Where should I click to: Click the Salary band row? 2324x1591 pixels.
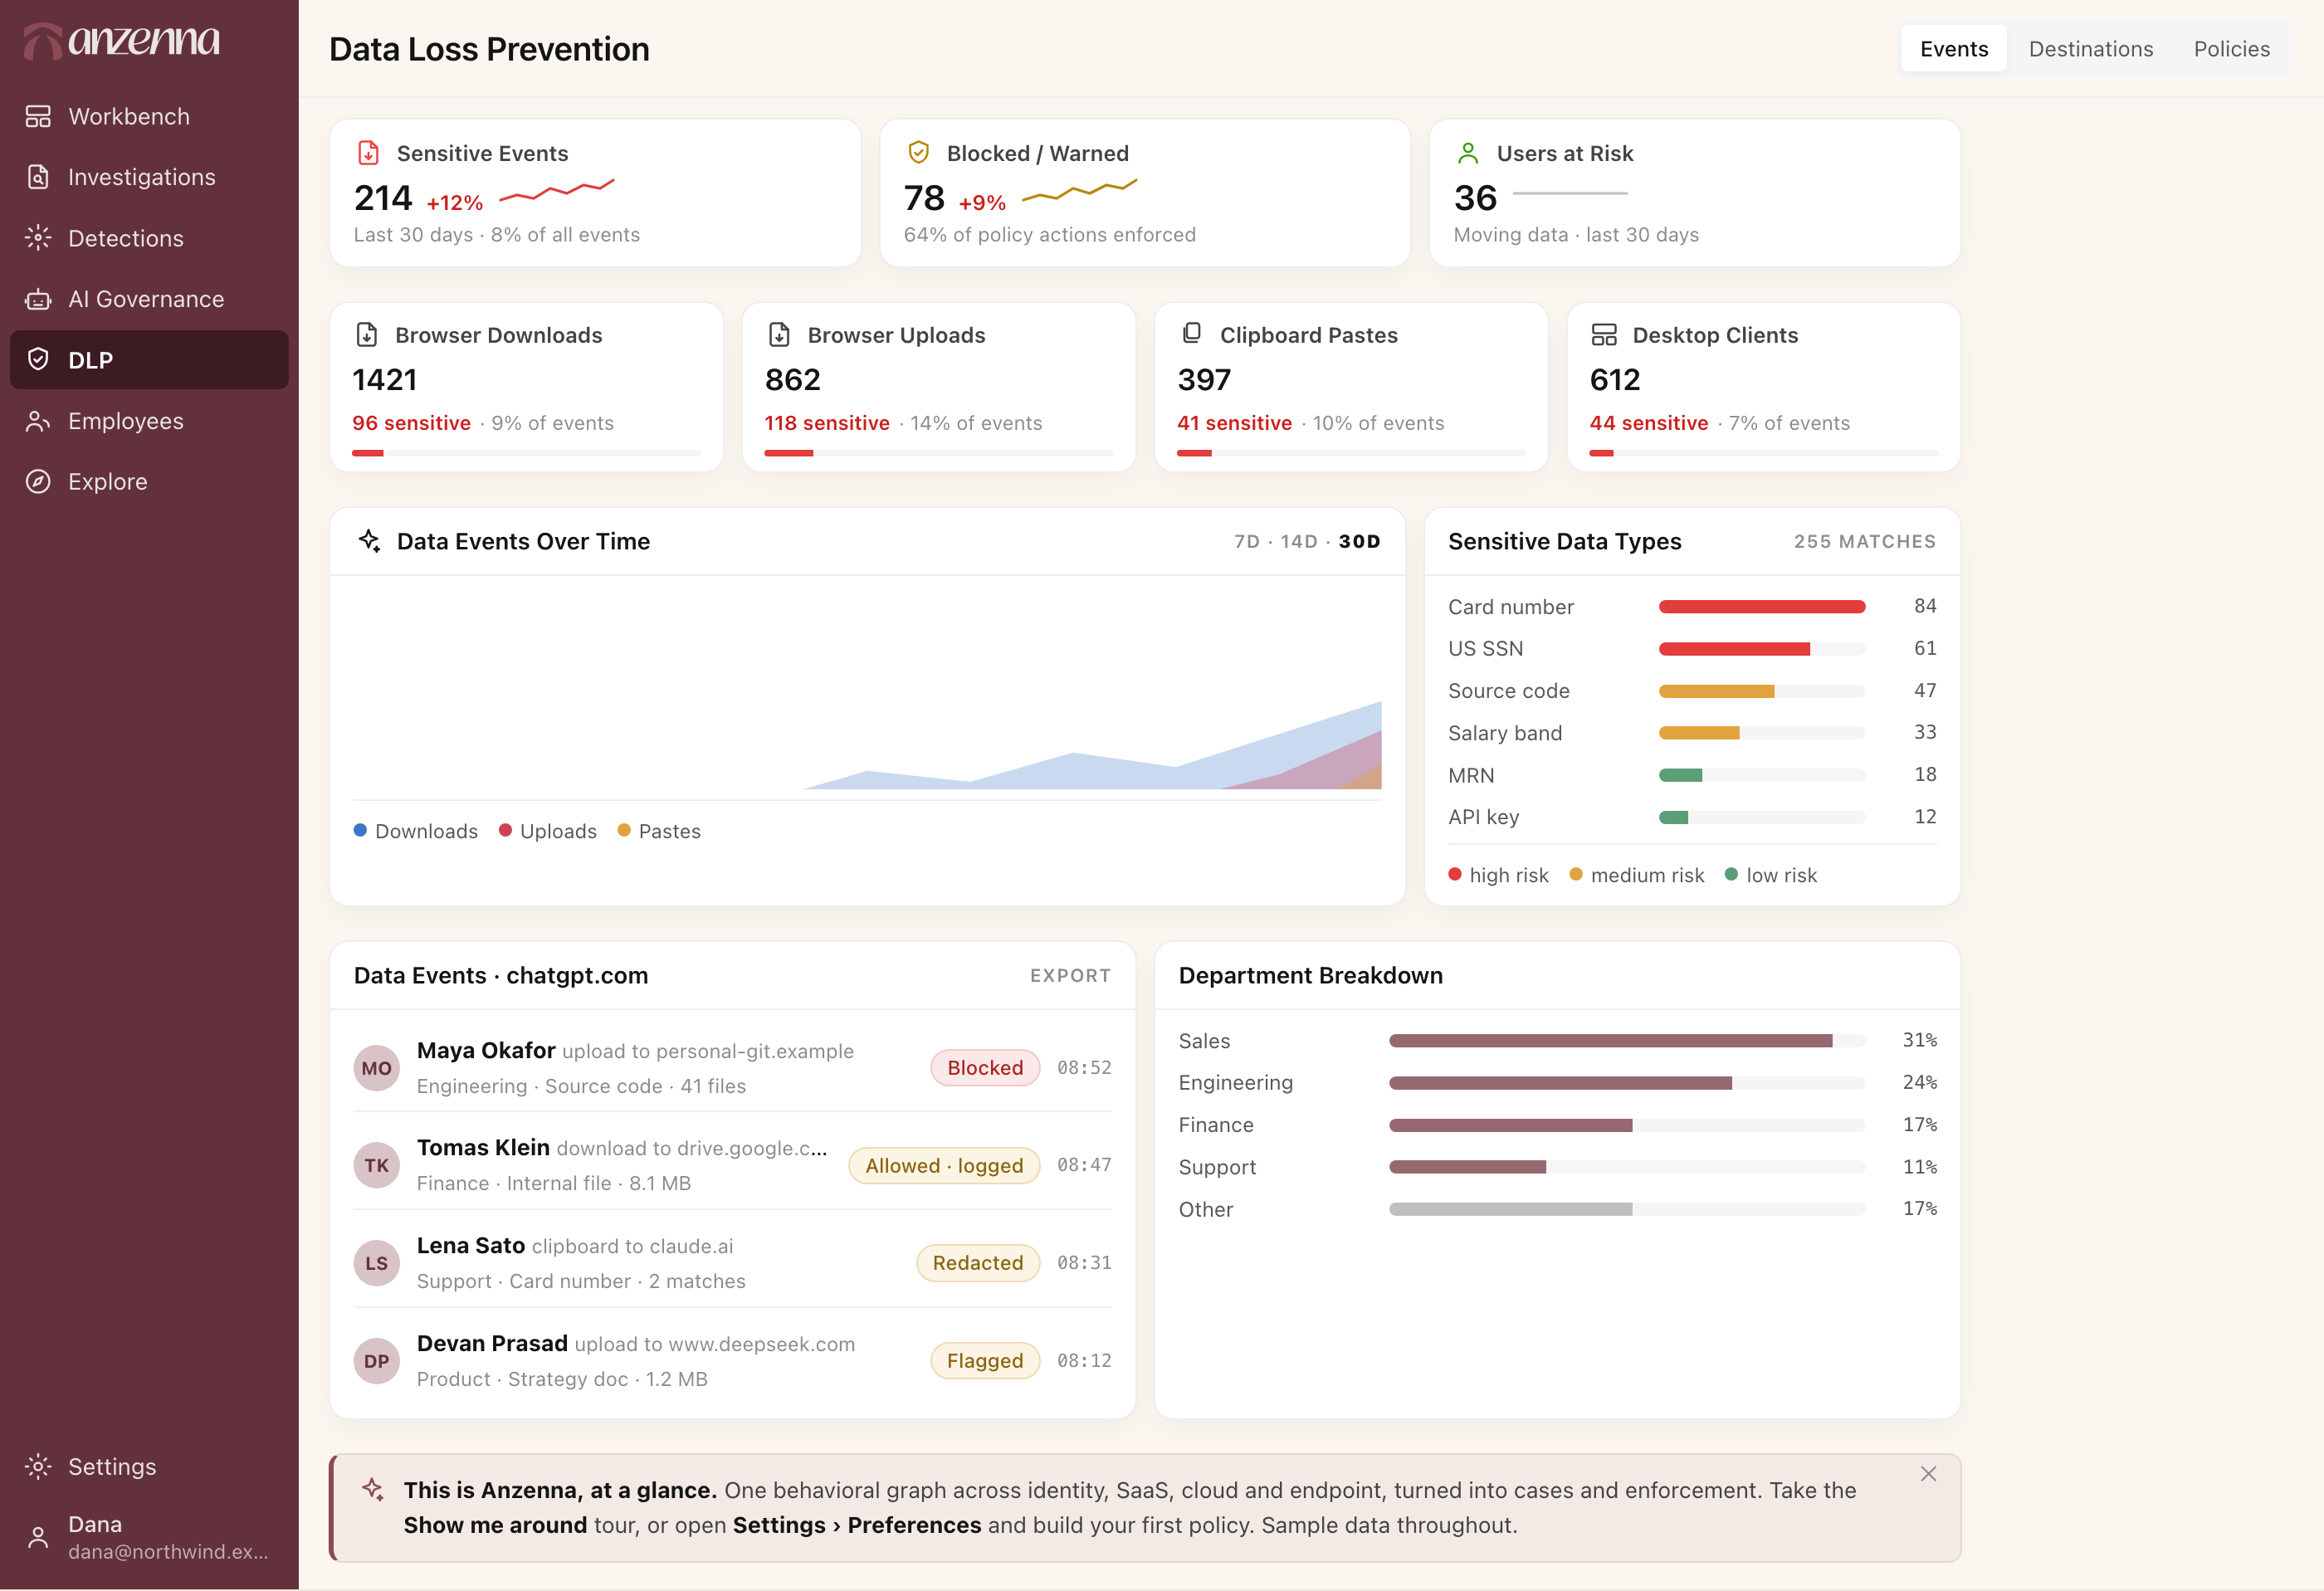tap(1692, 733)
